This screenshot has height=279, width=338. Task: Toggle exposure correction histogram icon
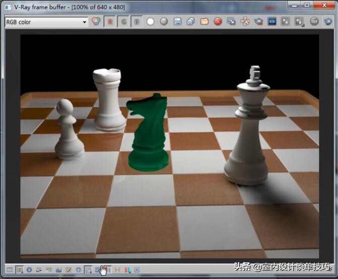tap(58, 269)
